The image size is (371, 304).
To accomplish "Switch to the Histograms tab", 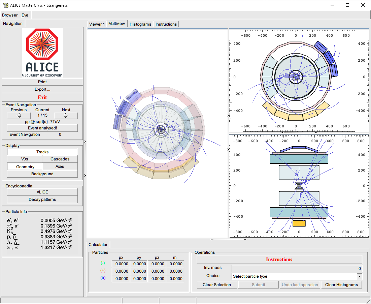I will pyautogui.click(x=140, y=24).
